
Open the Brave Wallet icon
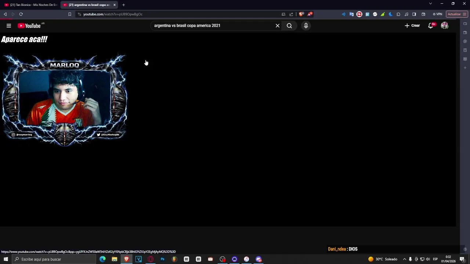(x=423, y=14)
